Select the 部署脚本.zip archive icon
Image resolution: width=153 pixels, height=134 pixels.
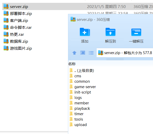[x=6, y=13]
